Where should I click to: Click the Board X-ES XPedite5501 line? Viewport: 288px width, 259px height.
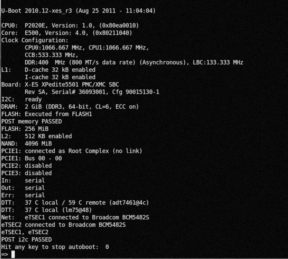tap(60, 84)
